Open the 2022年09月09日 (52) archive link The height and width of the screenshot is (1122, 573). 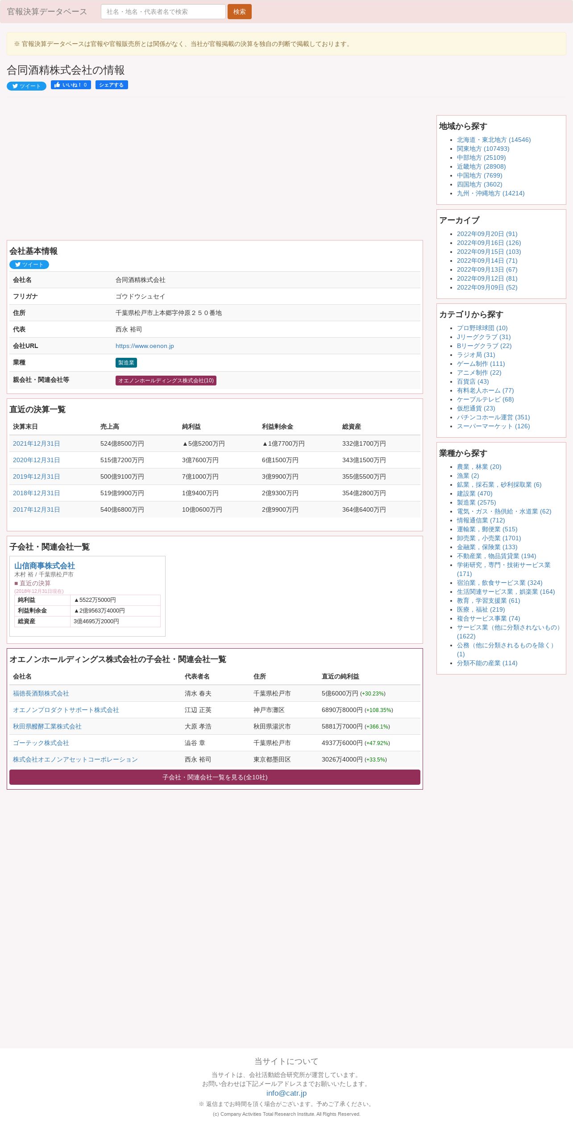coord(487,287)
